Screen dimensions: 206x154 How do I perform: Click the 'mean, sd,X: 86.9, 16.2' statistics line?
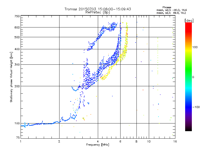(171, 13)
